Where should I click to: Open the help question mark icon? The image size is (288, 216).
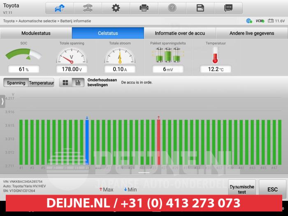coord(172,8)
